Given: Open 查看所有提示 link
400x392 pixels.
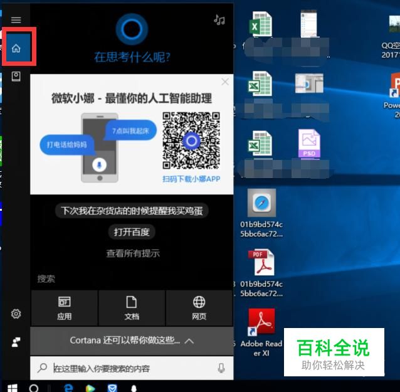Looking at the screenshot, I should click(x=133, y=253).
